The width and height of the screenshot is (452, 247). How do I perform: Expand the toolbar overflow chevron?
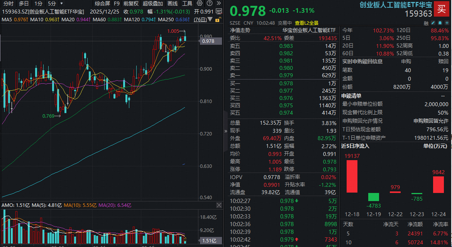click(219, 3)
